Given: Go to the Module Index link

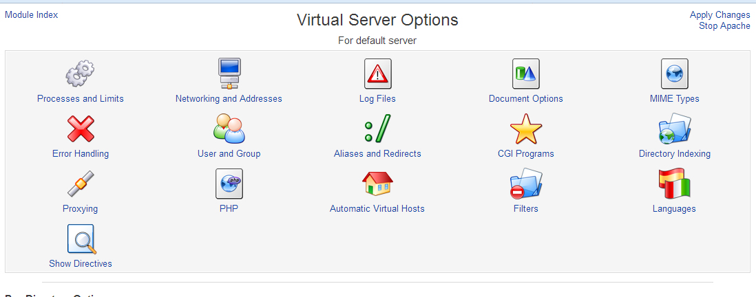Looking at the screenshot, I should (32, 15).
